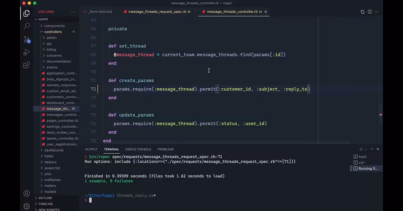Expand the billing folder
The width and height of the screenshot is (403, 211).
coord(51,50)
